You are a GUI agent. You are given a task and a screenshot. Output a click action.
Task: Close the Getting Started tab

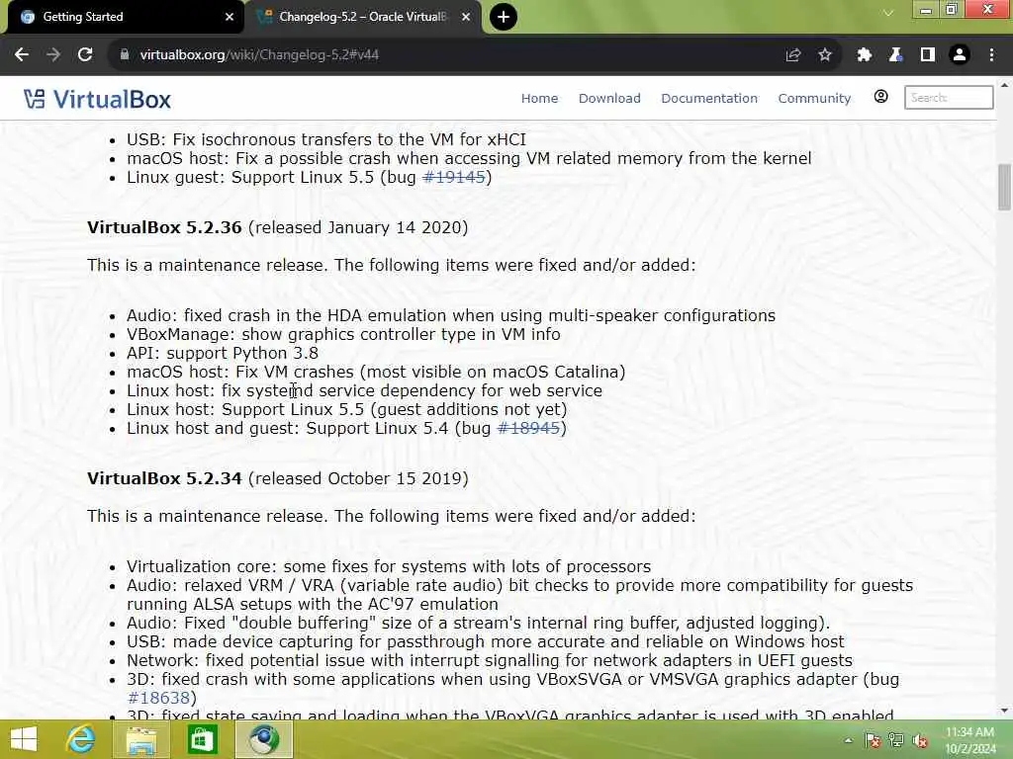coord(230,17)
